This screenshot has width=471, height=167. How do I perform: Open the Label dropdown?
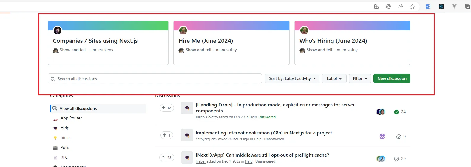[334, 79]
